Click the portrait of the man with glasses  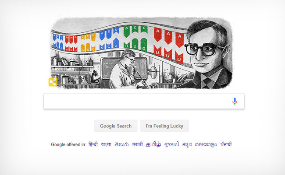coord(207,55)
